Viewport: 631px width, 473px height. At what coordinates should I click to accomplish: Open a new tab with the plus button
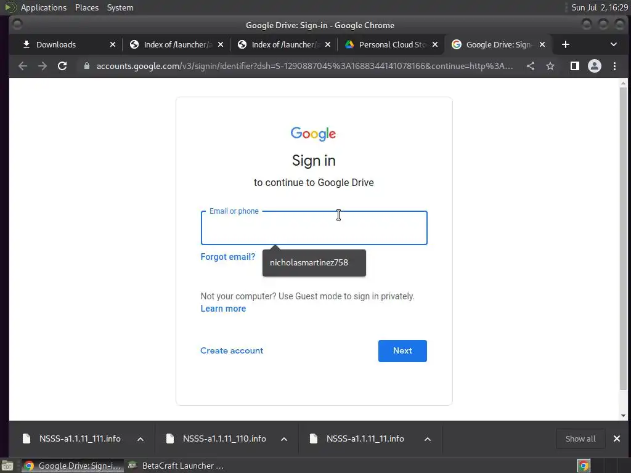point(566,44)
